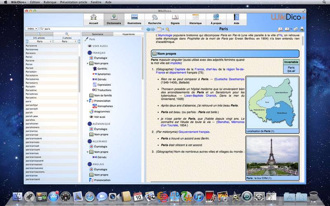Follow the Capitale link
Image resolution: width=330 pixels, height=206 pixels.
click(180, 69)
